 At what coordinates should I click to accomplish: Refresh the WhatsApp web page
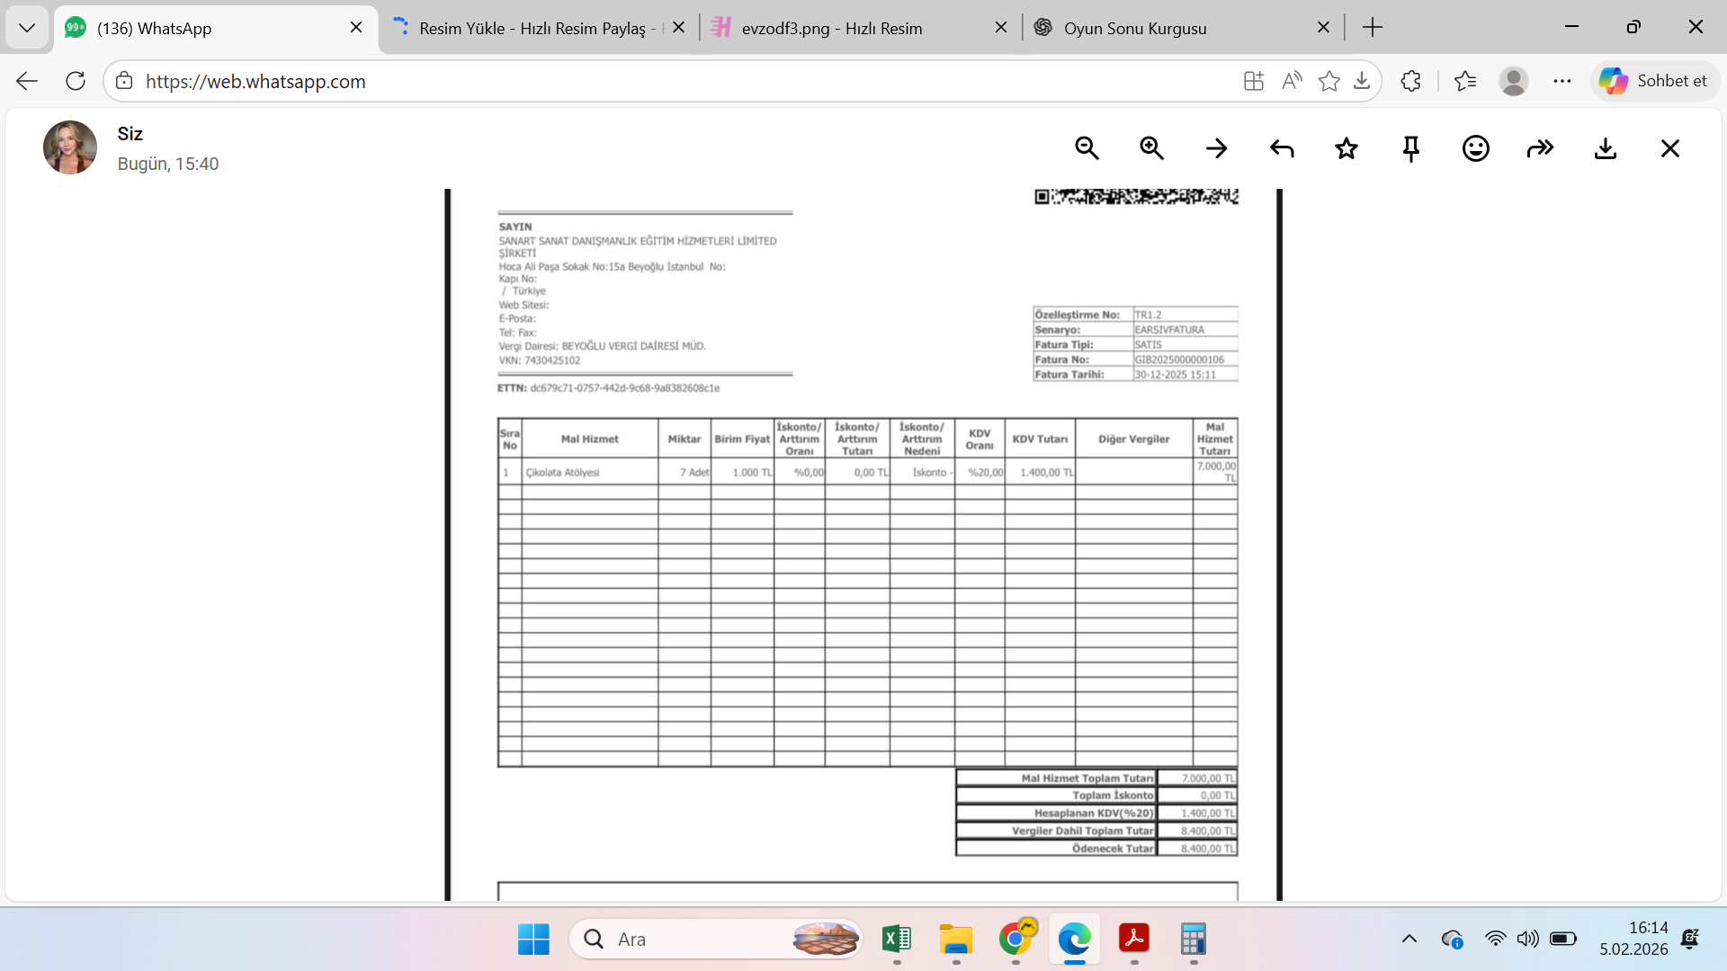(x=76, y=81)
